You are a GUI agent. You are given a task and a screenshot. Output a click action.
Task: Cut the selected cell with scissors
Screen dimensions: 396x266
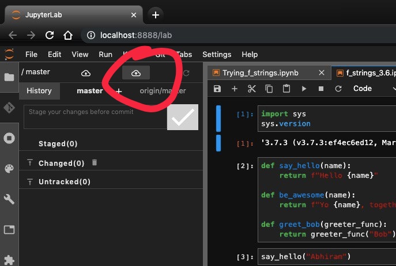click(x=251, y=89)
